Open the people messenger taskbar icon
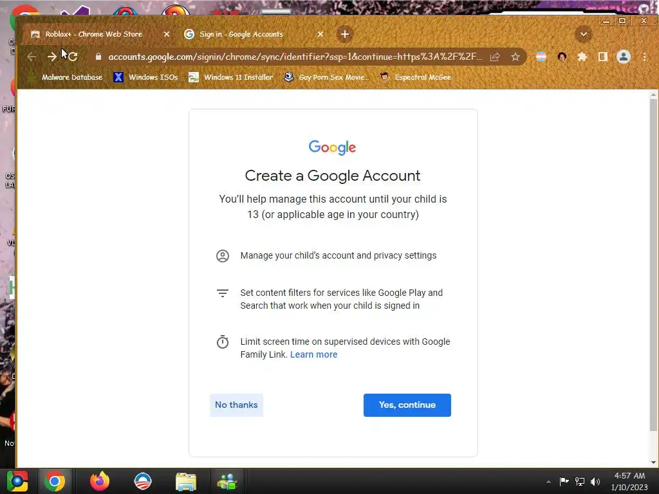The width and height of the screenshot is (659, 494). [227, 481]
